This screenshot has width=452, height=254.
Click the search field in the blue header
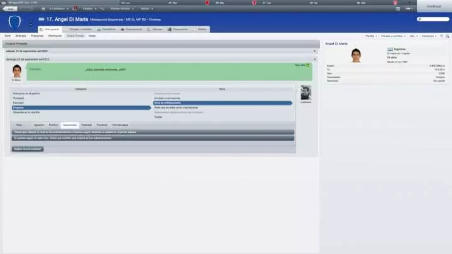point(433,19)
